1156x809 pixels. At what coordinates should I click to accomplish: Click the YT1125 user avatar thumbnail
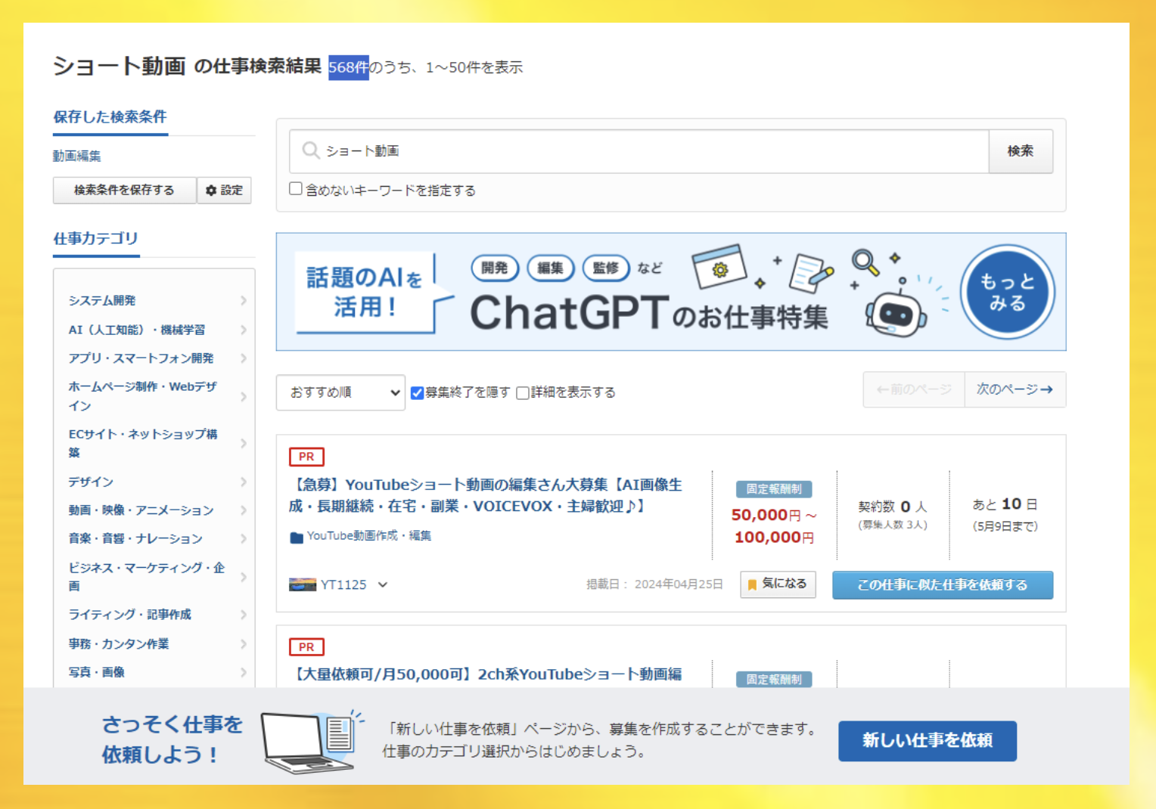tap(303, 584)
